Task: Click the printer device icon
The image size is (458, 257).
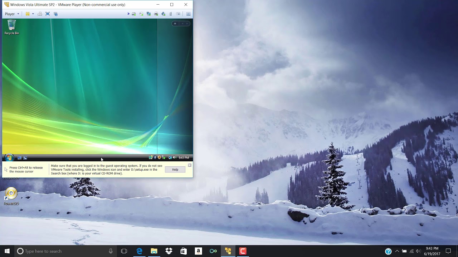Action: tap(156, 14)
